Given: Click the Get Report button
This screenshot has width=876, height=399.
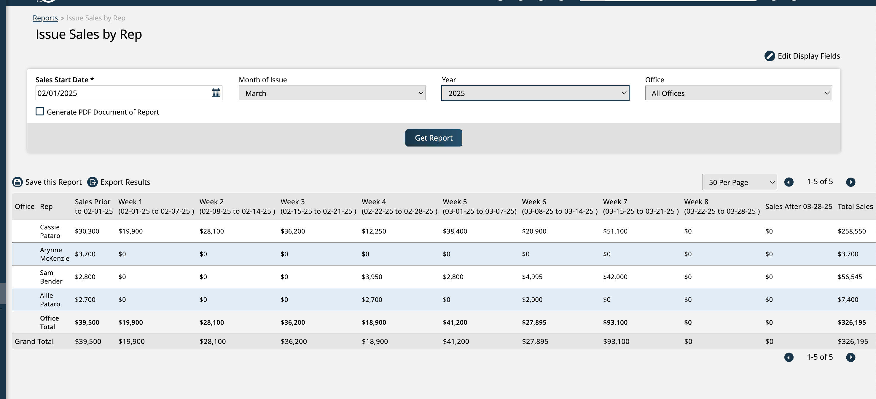Looking at the screenshot, I should [x=434, y=138].
